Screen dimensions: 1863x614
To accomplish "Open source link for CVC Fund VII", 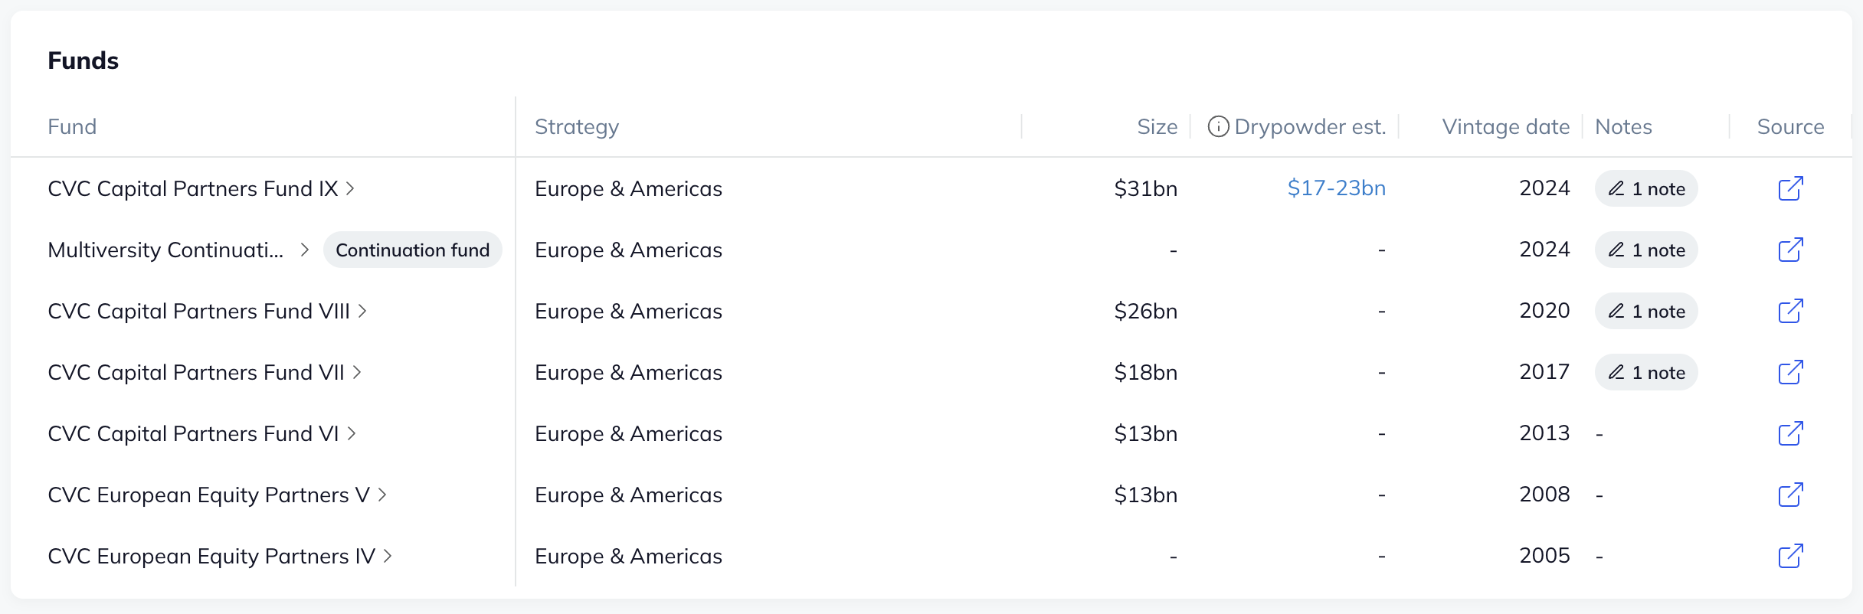I will (x=1790, y=372).
